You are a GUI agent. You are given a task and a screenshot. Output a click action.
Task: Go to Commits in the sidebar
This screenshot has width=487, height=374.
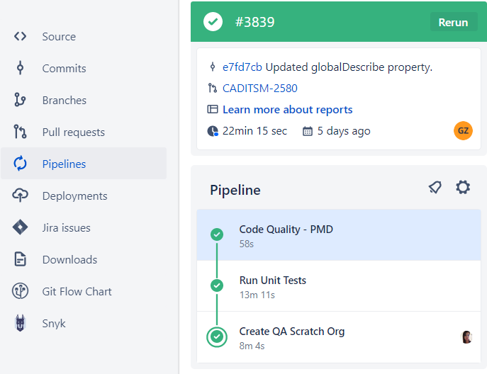coord(84,68)
